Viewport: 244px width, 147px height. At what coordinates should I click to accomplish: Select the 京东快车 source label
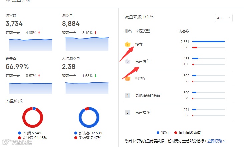(142, 61)
